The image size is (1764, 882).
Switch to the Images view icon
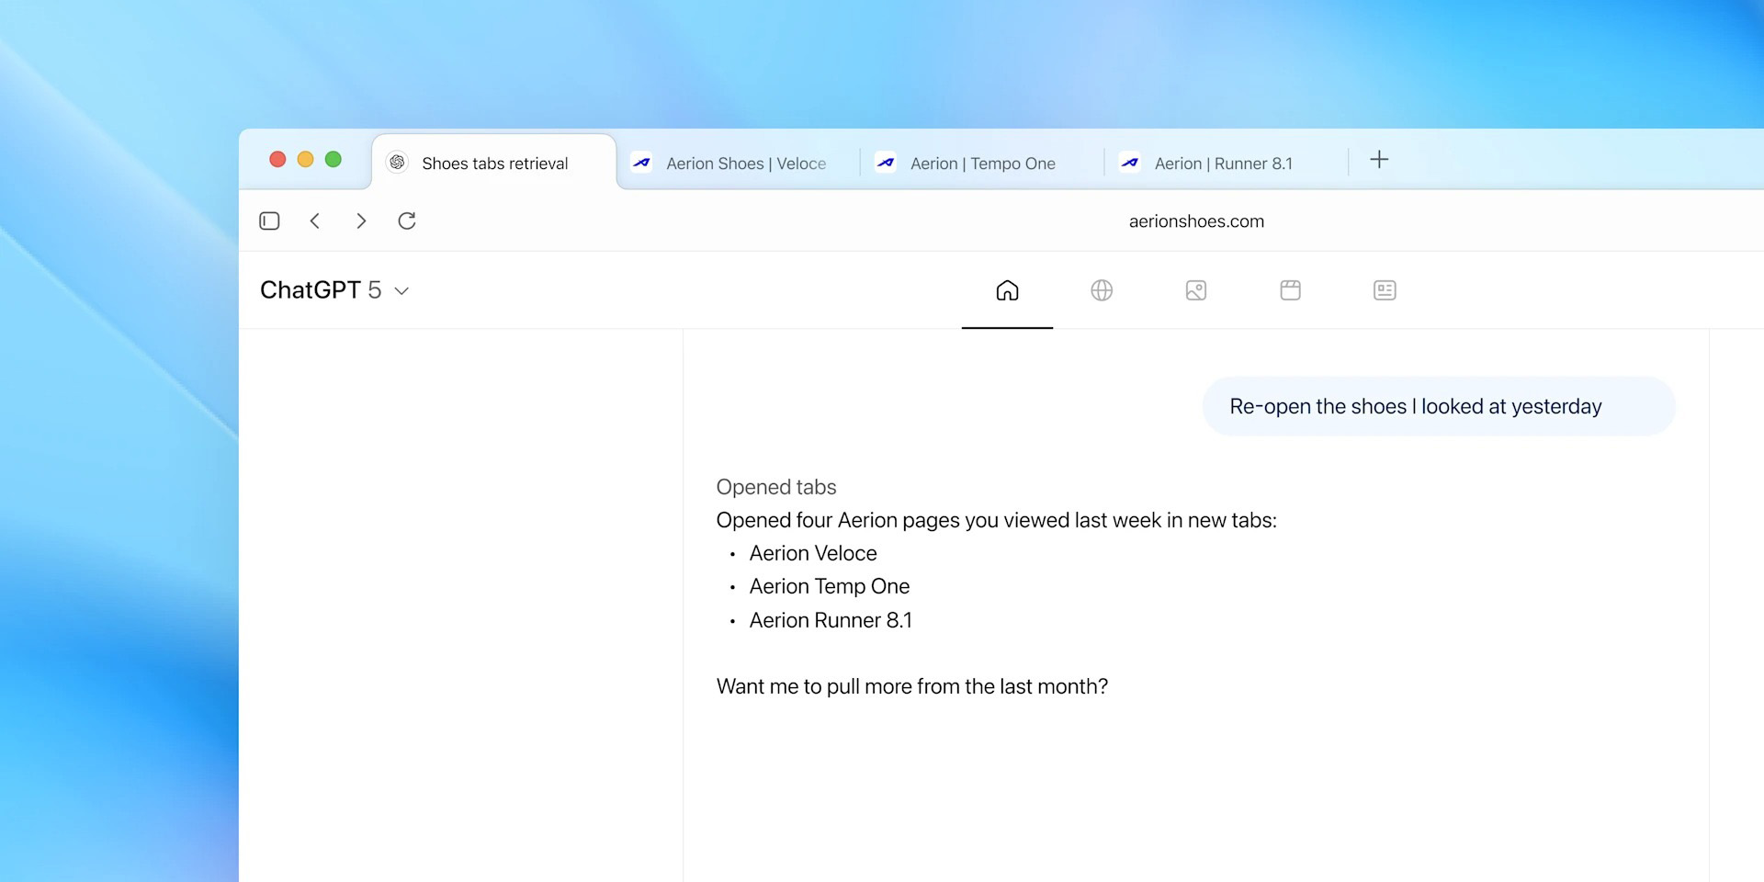1195,290
